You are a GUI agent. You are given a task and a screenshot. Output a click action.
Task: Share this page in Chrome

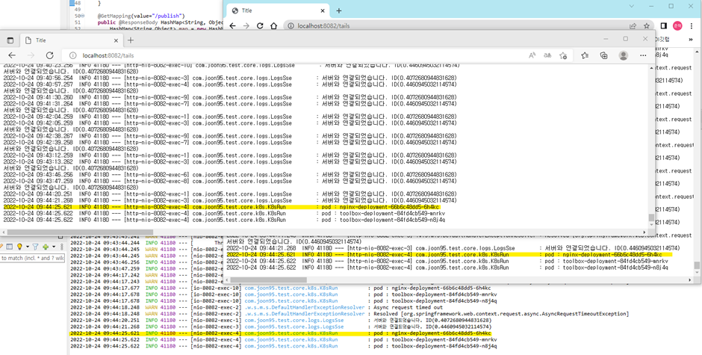pyautogui.click(x=633, y=26)
